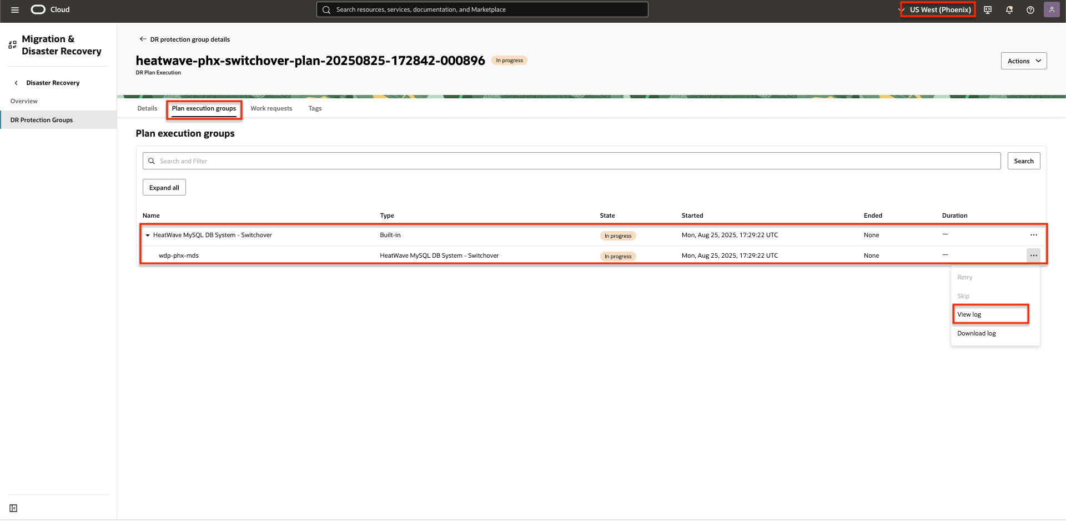The height and width of the screenshot is (521, 1066).
Task: Click the Migration & Disaster Recovery heading
Action: click(62, 45)
